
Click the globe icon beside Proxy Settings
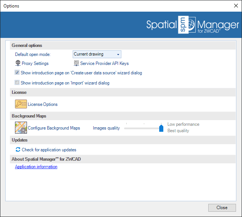click(18, 63)
